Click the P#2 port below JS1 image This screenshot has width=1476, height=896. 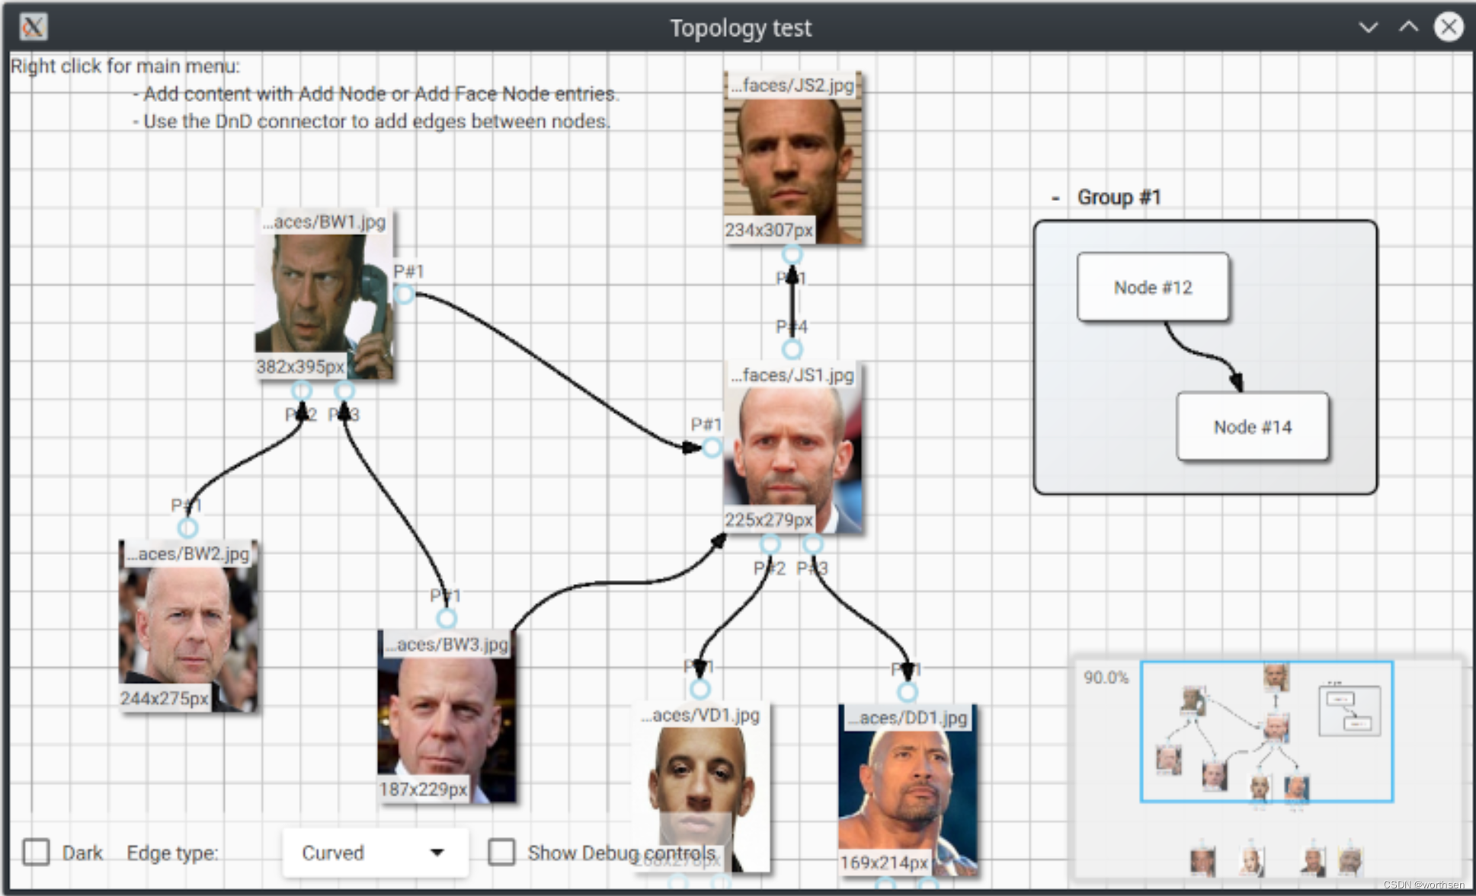click(x=770, y=544)
